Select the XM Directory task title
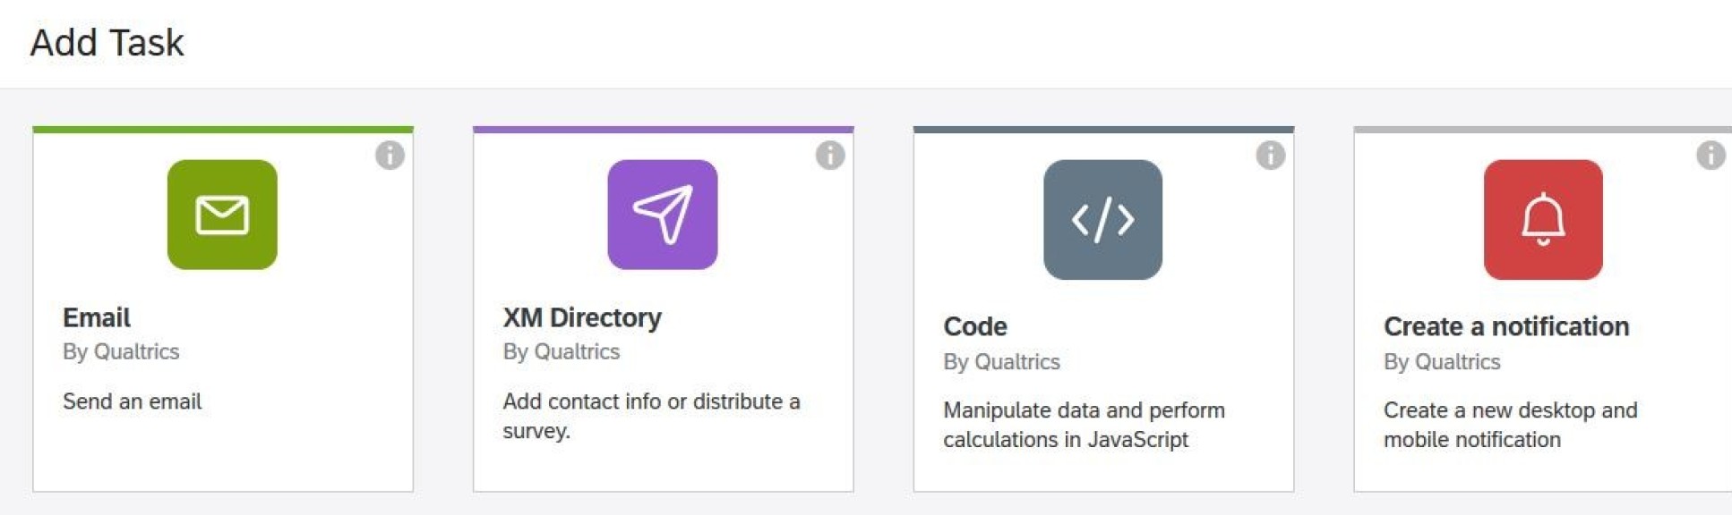 (582, 317)
